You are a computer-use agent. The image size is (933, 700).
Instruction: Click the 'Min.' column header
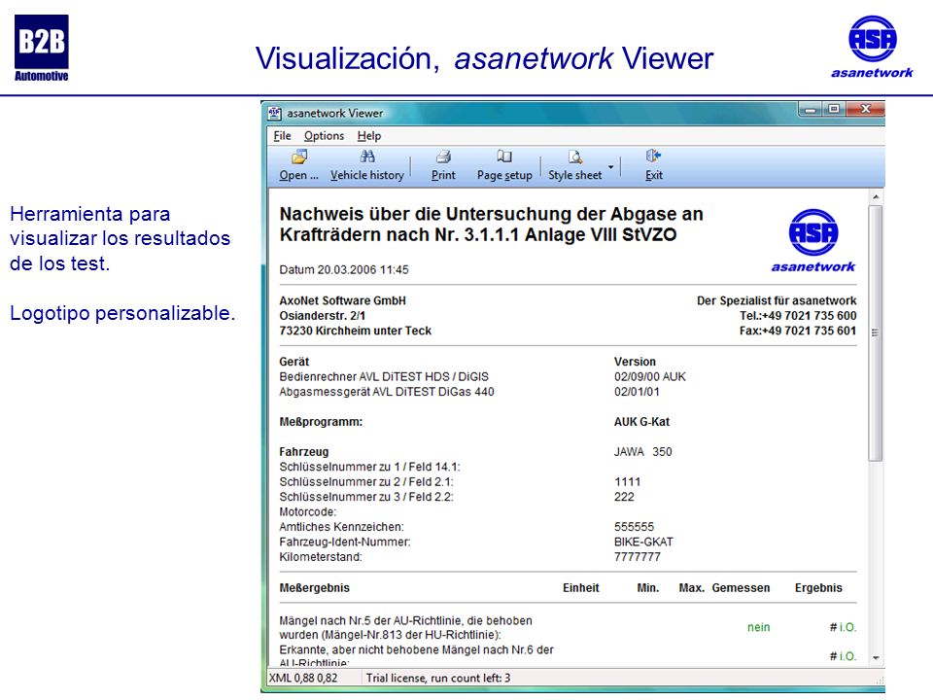(x=648, y=588)
